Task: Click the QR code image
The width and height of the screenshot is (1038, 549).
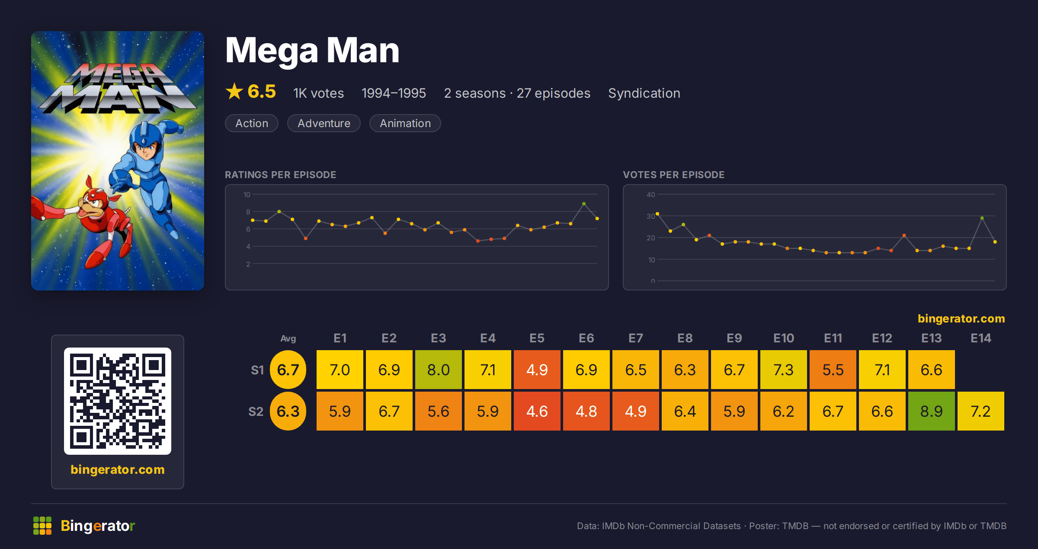Action: [118, 401]
